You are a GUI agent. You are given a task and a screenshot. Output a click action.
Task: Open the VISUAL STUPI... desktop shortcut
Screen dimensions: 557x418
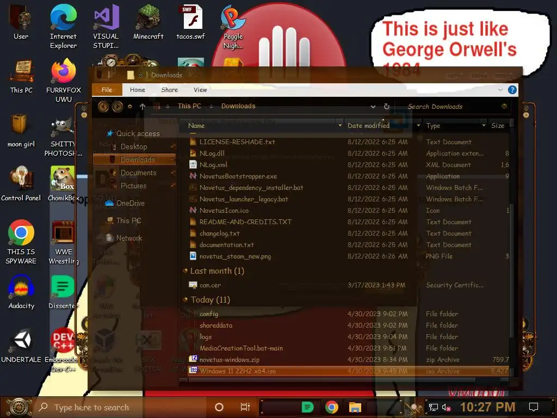pyautogui.click(x=106, y=26)
